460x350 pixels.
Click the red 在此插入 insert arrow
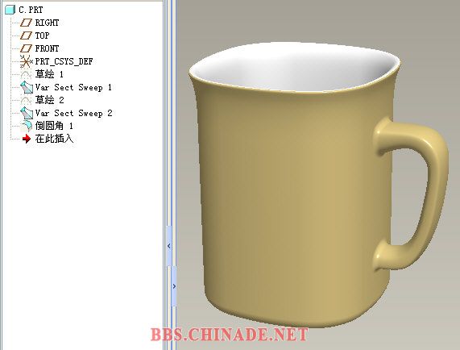[x=27, y=139]
